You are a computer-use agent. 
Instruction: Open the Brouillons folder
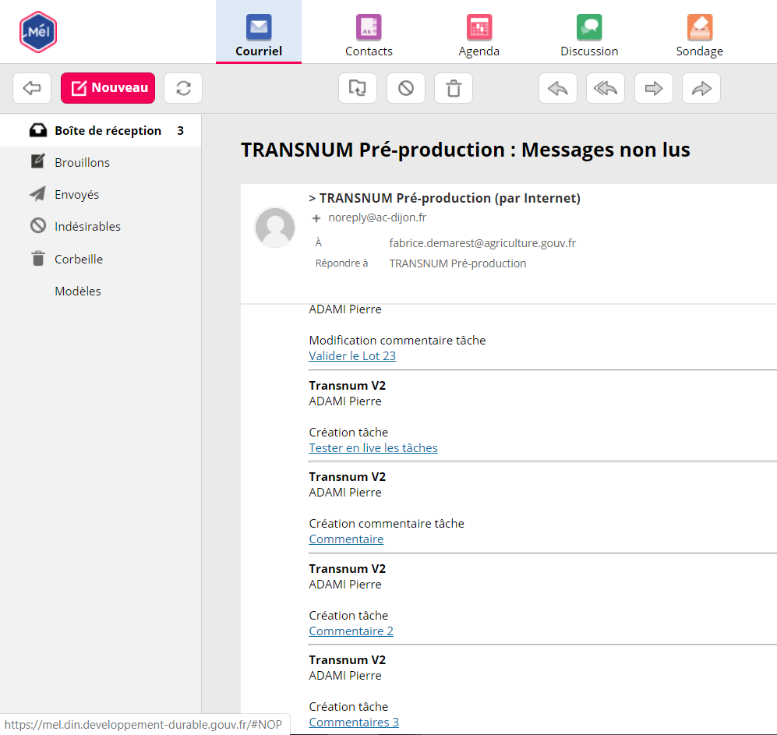click(82, 162)
